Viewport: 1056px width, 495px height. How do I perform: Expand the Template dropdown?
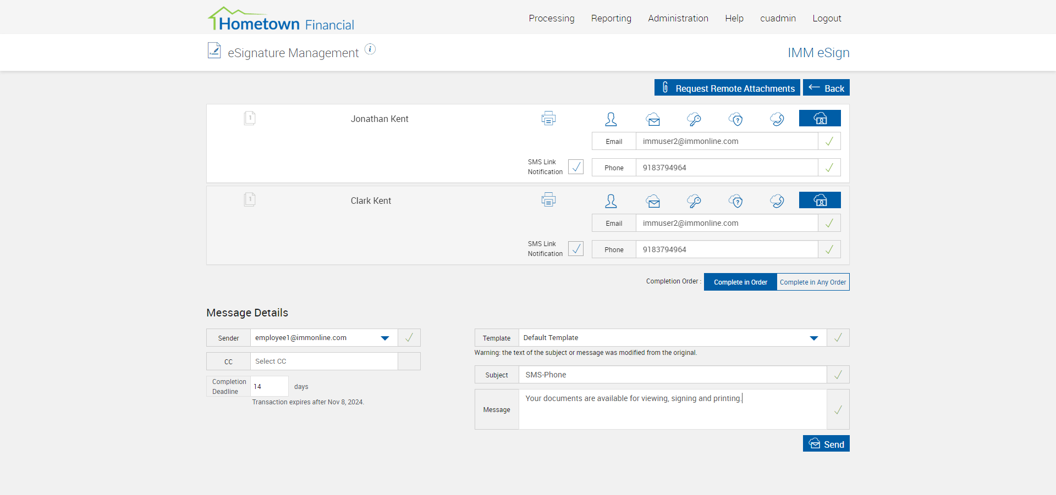[813, 338]
